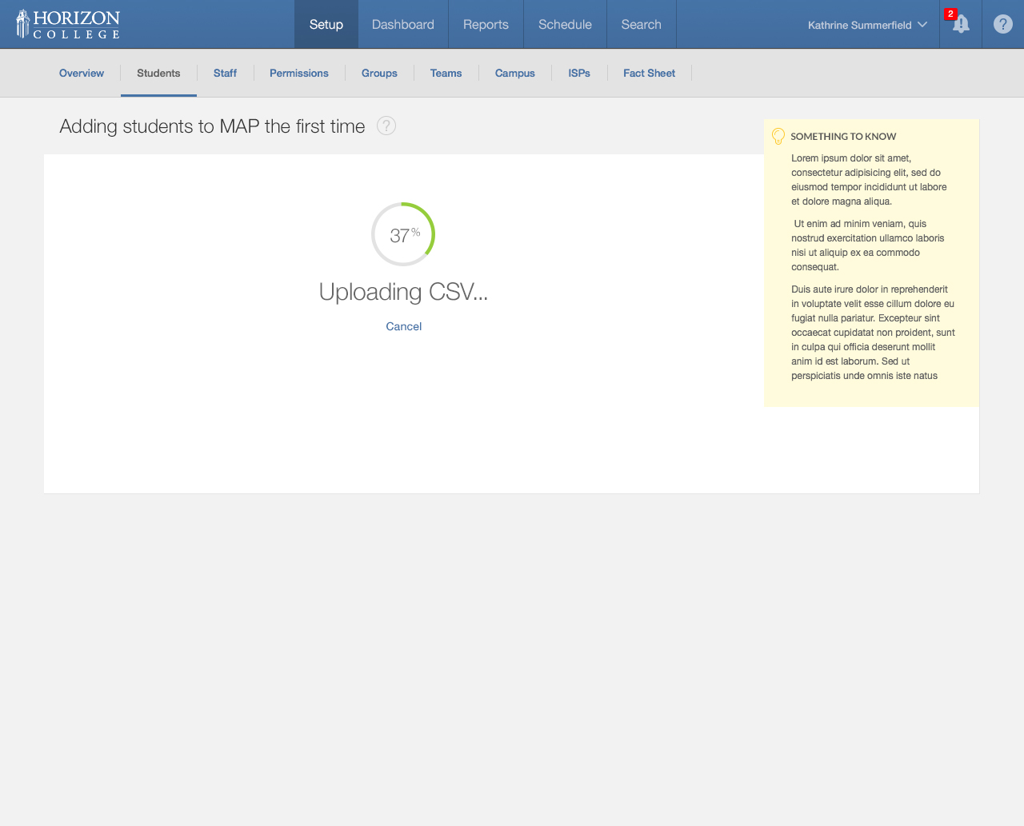Open the notifications bell icon
1024x826 pixels.
click(961, 24)
